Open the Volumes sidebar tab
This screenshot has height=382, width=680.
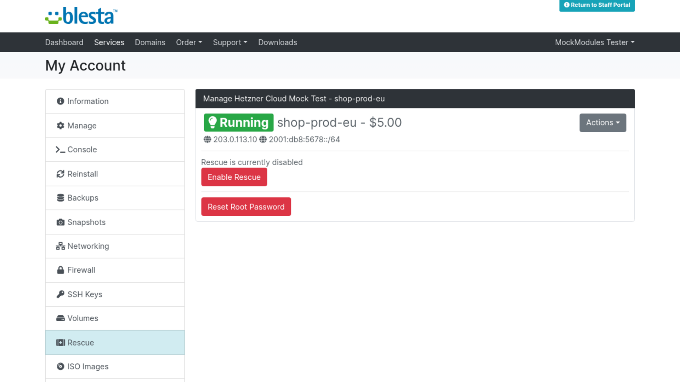(x=115, y=318)
